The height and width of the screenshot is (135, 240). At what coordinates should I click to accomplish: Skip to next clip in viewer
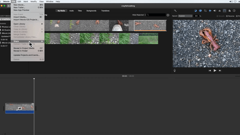coord(220,70)
